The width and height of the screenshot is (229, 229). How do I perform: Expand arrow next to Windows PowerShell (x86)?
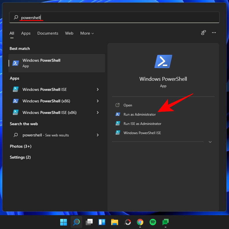tap(98, 101)
